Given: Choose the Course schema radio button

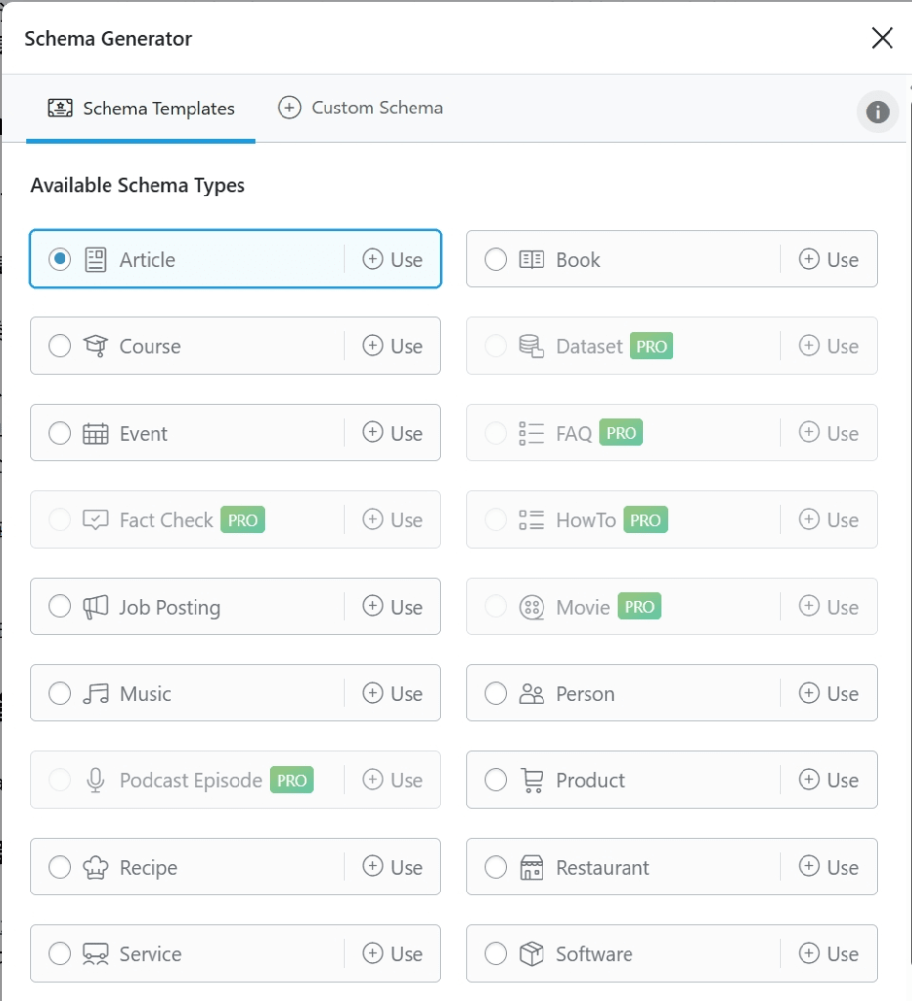Looking at the screenshot, I should pyautogui.click(x=60, y=346).
